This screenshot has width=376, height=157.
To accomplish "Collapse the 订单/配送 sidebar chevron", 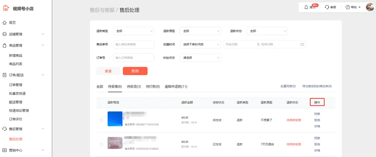I will point(43,75).
